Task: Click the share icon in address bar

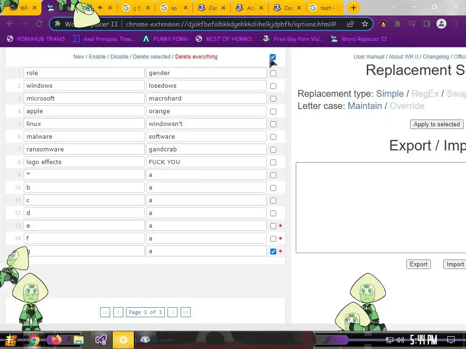Action: click(350, 24)
